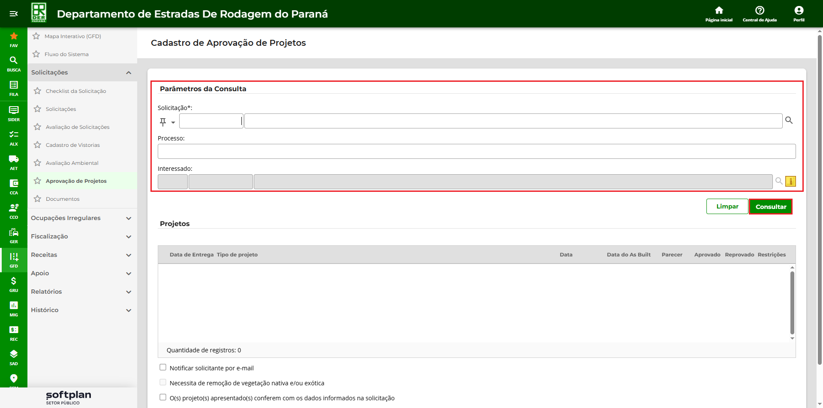Open the GRU dollar sign module
This screenshot has height=408, width=823.
click(14, 283)
